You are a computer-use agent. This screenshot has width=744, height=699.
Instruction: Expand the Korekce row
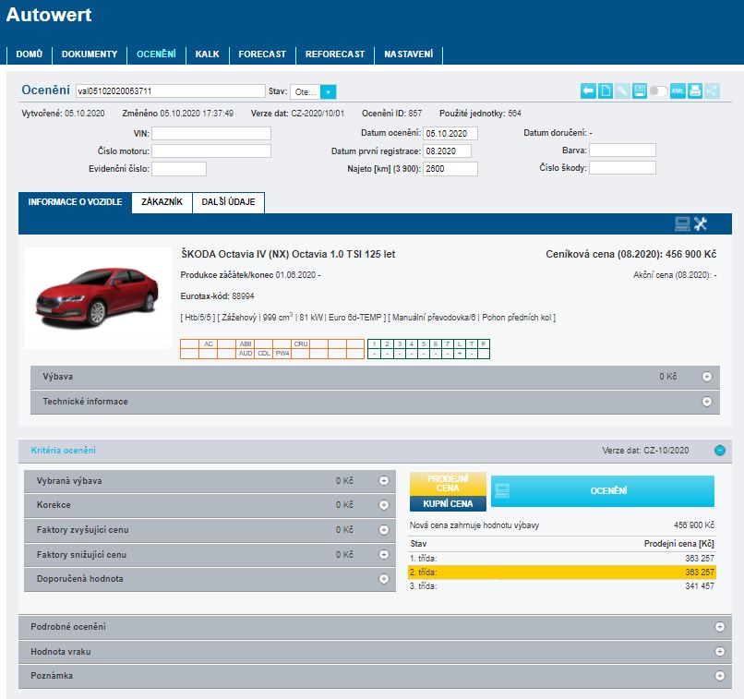(x=384, y=505)
